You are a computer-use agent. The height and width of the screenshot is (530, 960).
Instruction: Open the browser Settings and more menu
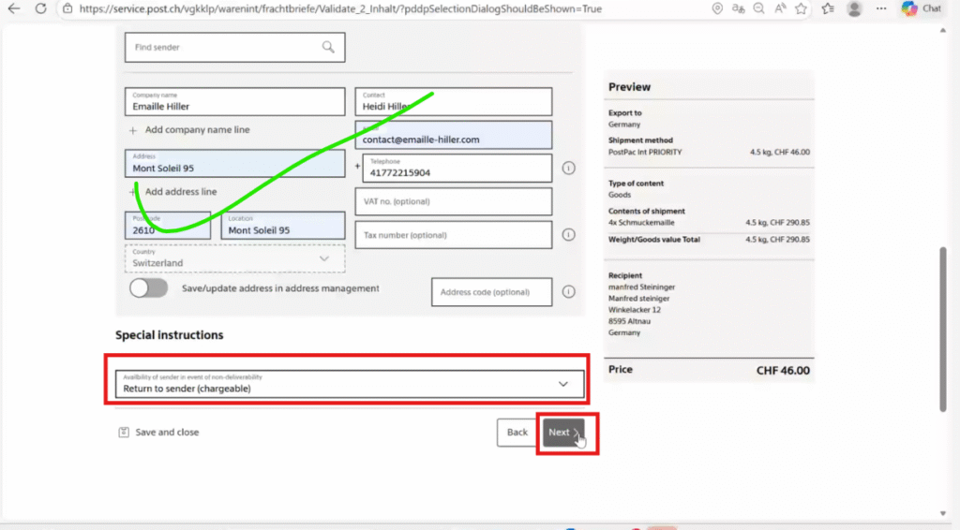[881, 8]
